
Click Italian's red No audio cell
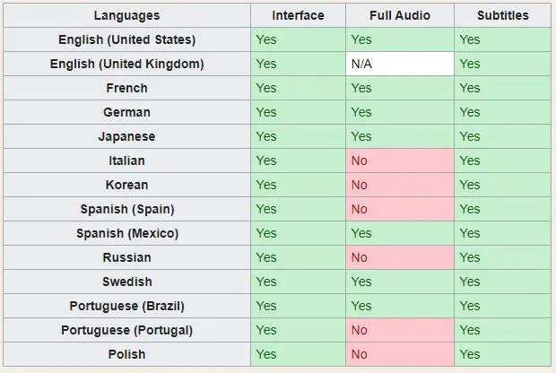click(x=399, y=160)
